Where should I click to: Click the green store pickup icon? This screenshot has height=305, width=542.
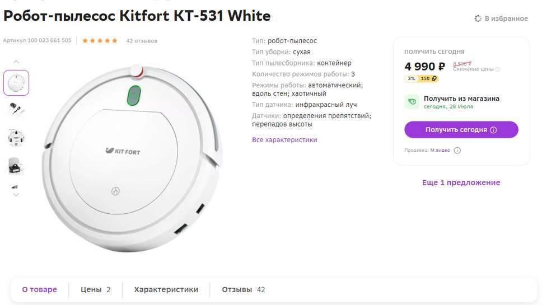412,101
